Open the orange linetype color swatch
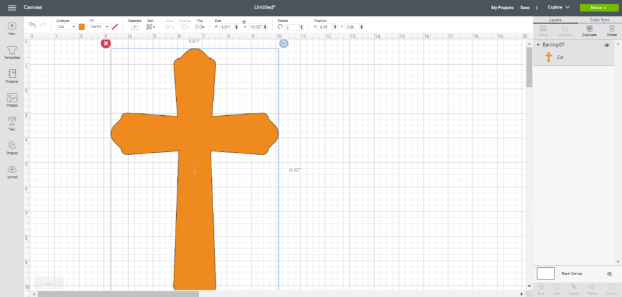The height and width of the screenshot is (297, 622). pyautogui.click(x=82, y=27)
